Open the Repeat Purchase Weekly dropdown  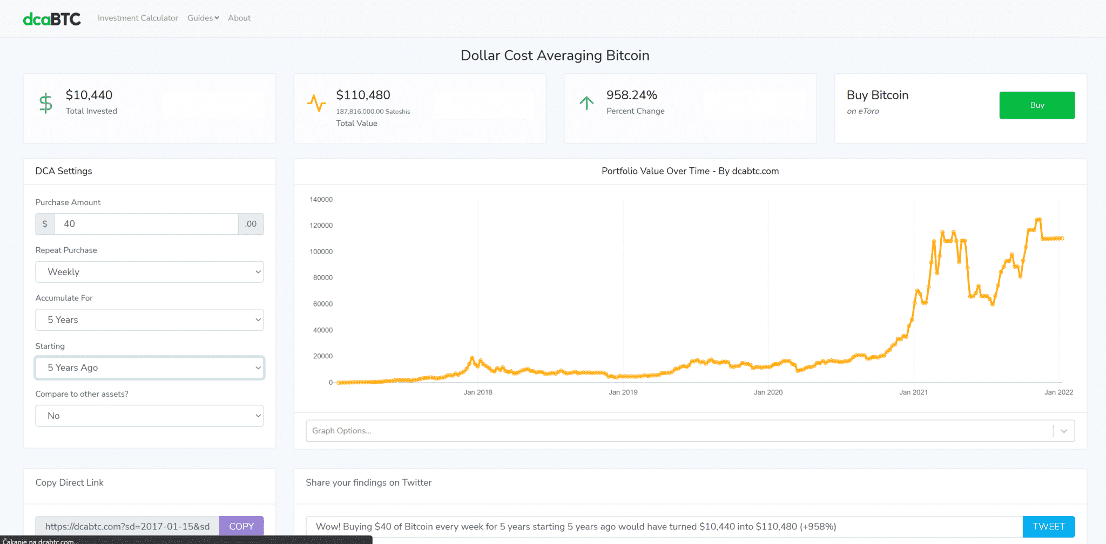pos(150,272)
